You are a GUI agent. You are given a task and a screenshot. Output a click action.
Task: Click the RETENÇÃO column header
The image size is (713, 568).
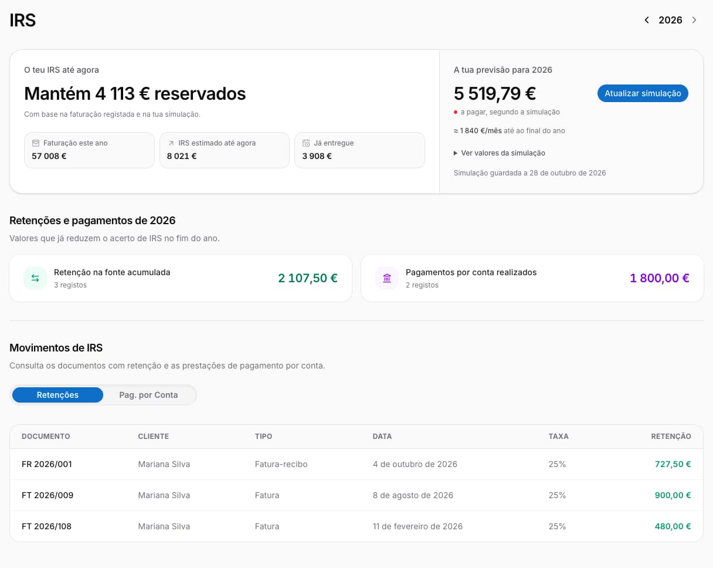tap(671, 437)
